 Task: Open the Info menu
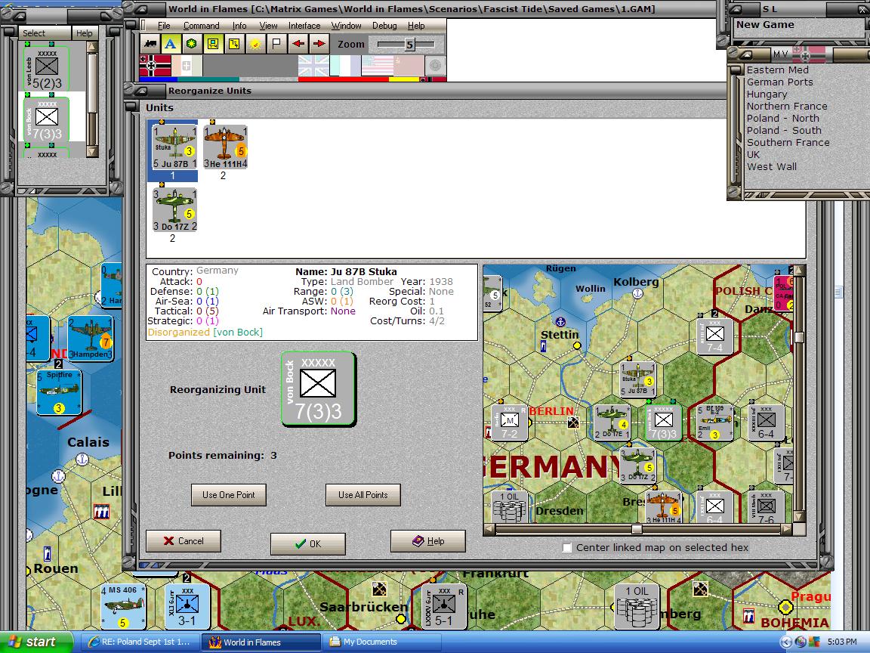point(239,26)
